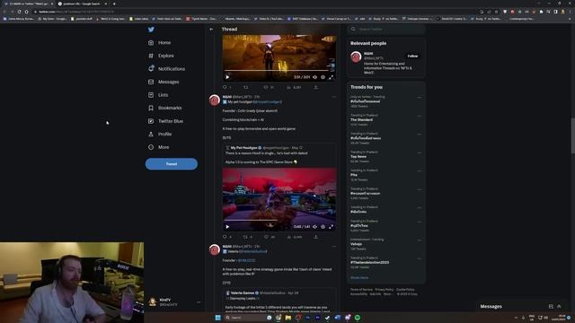
Task: Expand the Messages drawer chevron
Action: point(559,306)
